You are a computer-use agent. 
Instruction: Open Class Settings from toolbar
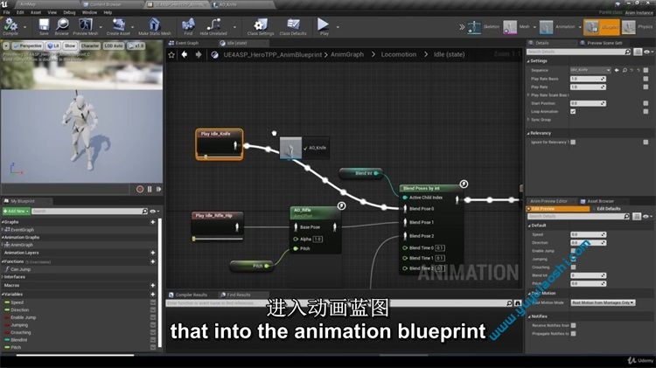tap(261, 25)
